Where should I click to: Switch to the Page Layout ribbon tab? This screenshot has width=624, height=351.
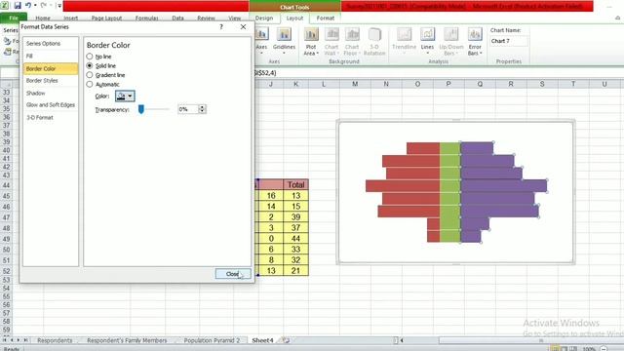(106, 18)
